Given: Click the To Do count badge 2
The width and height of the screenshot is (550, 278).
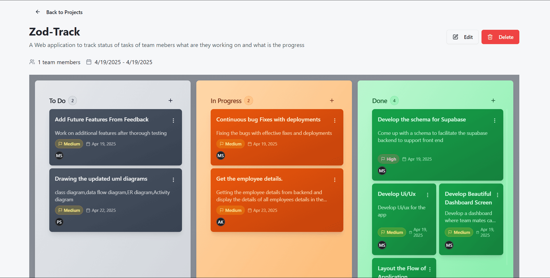Looking at the screenshot, I should [73, 100].
